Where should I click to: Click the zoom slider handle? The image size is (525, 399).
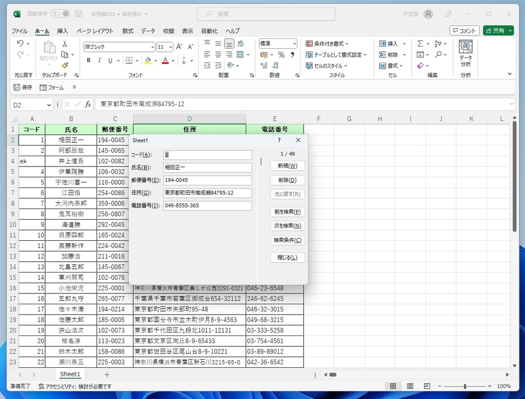pos(465,386)
